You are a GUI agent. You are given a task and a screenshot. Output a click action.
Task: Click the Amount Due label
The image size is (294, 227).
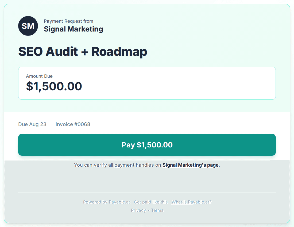pyautogui.click(x=39, y=76)
